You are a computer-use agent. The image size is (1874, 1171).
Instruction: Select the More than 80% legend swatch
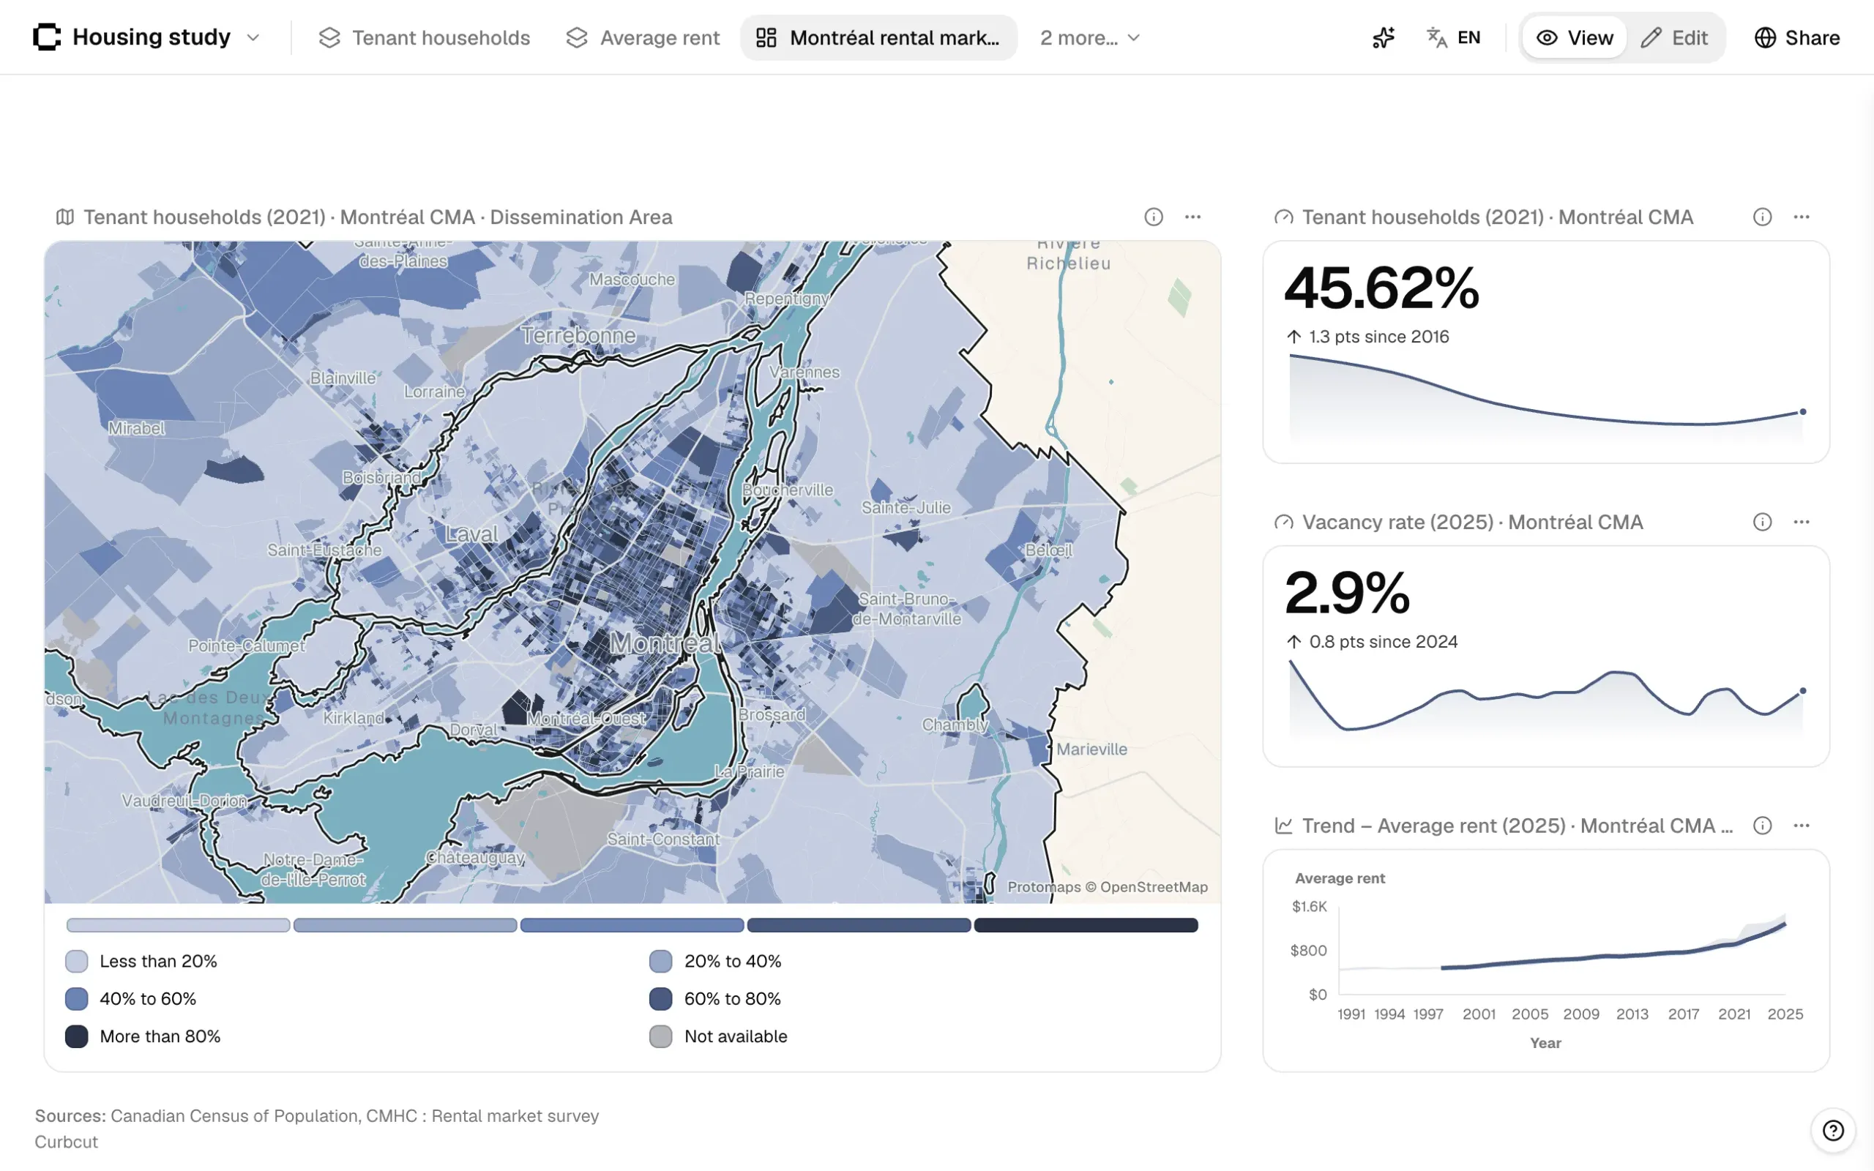(77, 1036)
